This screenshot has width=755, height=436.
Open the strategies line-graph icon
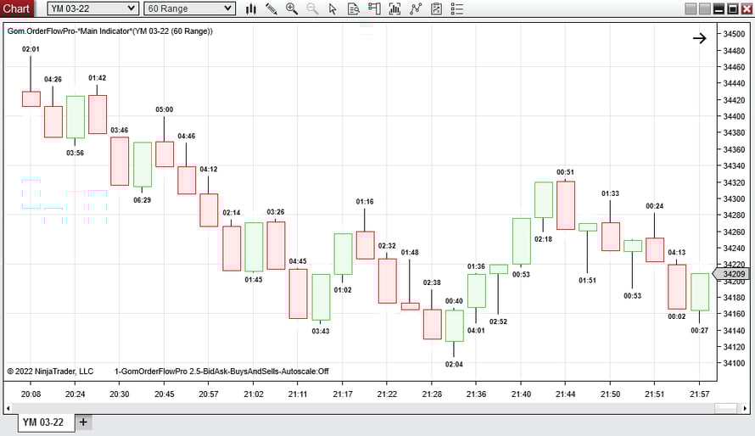[x=416, y=8]
